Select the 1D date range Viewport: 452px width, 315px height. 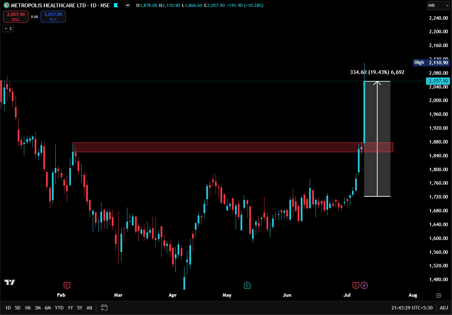pos(8,307)
